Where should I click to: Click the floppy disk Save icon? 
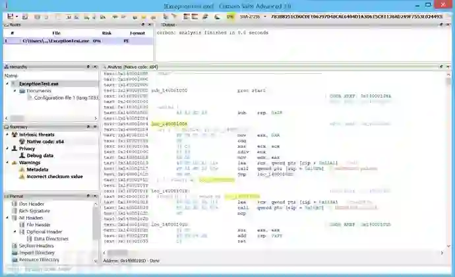[11, 16]
